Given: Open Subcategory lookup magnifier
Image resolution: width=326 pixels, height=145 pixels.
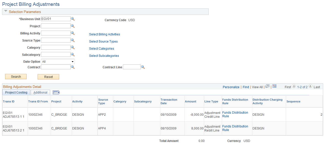Looking at the screenshot, I should coord(73,55).
